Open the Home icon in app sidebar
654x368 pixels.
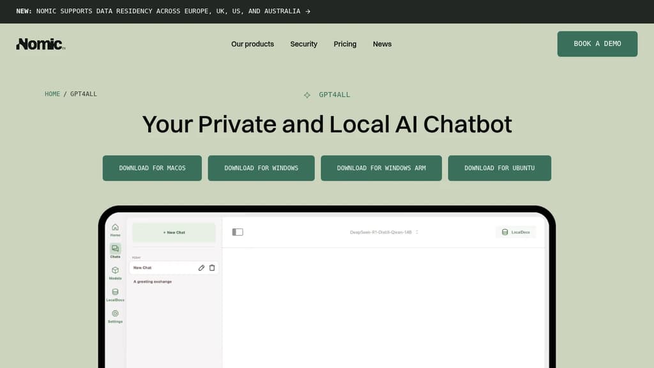click(115, 227)
